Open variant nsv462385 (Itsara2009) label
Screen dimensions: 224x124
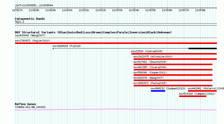[x=150, y=67]
